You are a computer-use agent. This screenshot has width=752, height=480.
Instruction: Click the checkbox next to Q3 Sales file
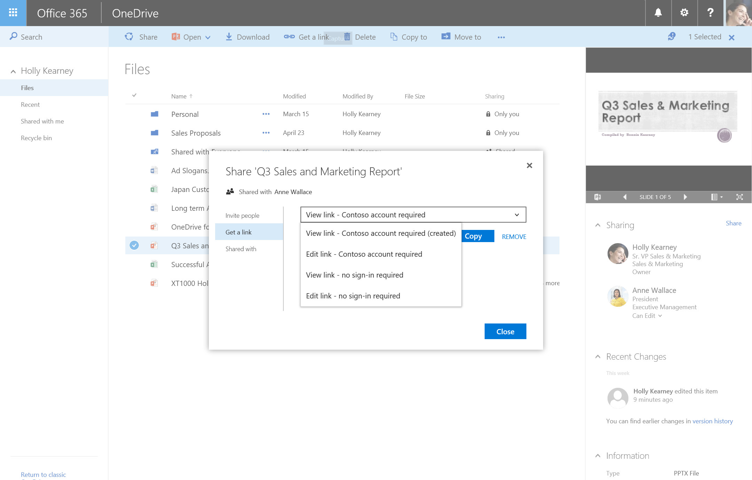135,245
